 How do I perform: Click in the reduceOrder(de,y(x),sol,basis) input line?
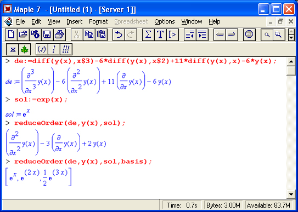(x=83, y=162)
